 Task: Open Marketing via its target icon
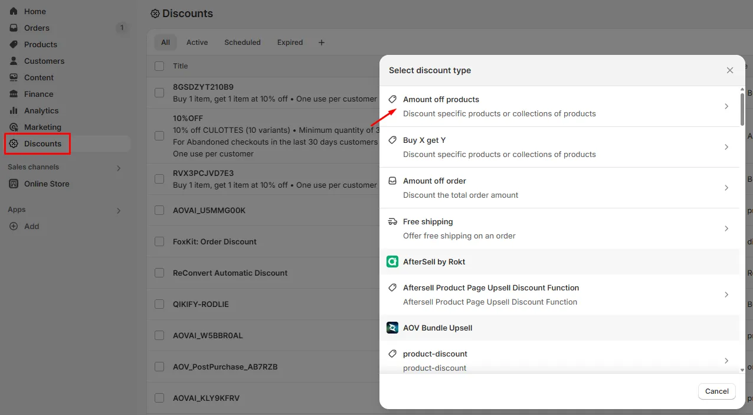[x=14, y=127]
